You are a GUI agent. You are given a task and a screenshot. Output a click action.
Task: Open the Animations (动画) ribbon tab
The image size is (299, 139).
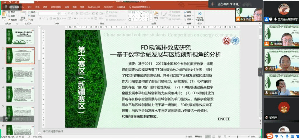(x=45, y=7)
